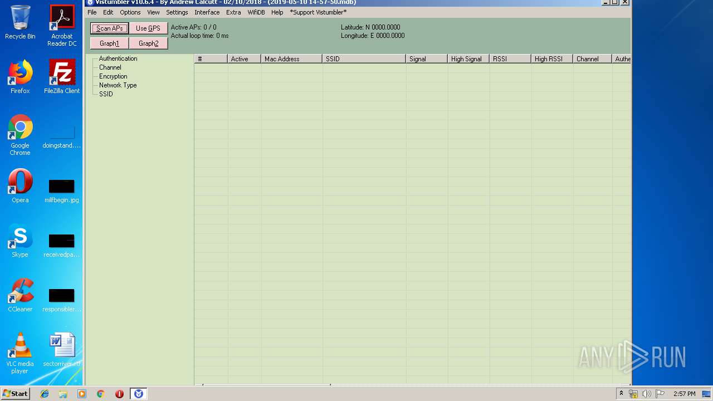
Task: Sort by the # column header
Action: tap(211, 59)
